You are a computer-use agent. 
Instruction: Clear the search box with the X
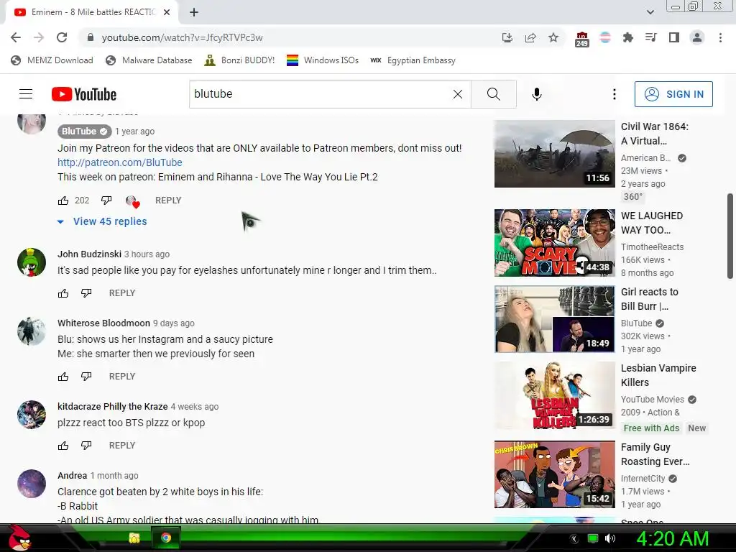point(458,94)
